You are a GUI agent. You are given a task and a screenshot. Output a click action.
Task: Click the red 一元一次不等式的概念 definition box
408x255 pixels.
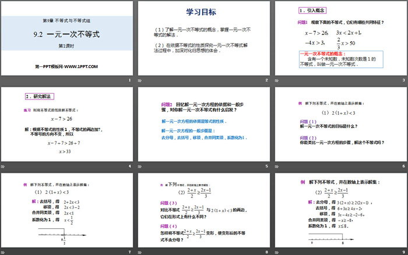tap(338, 59)
